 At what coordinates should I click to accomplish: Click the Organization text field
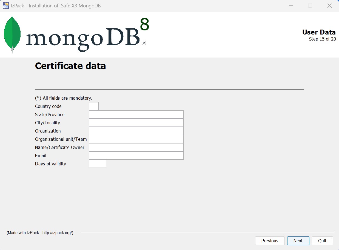coord(136,131)
